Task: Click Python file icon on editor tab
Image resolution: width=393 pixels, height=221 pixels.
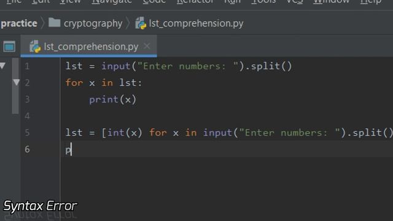Action: pos(35,47)
